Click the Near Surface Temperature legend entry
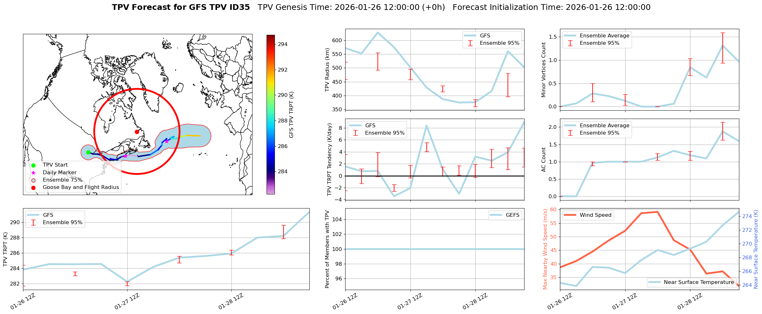The image size is (762, 314). 698,282
